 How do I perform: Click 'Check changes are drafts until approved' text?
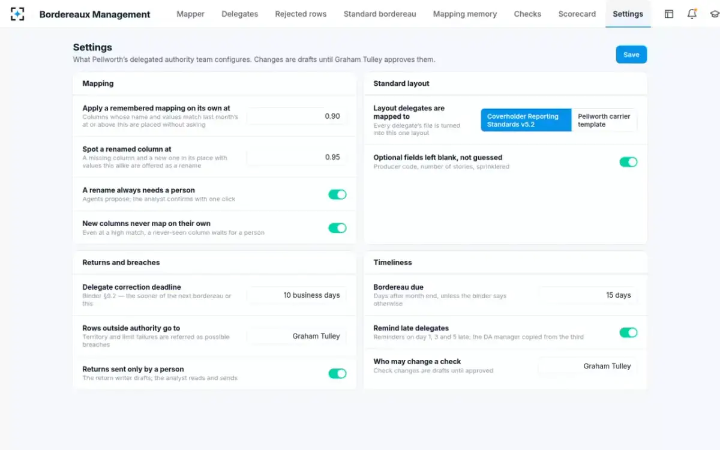pos(433,371)
